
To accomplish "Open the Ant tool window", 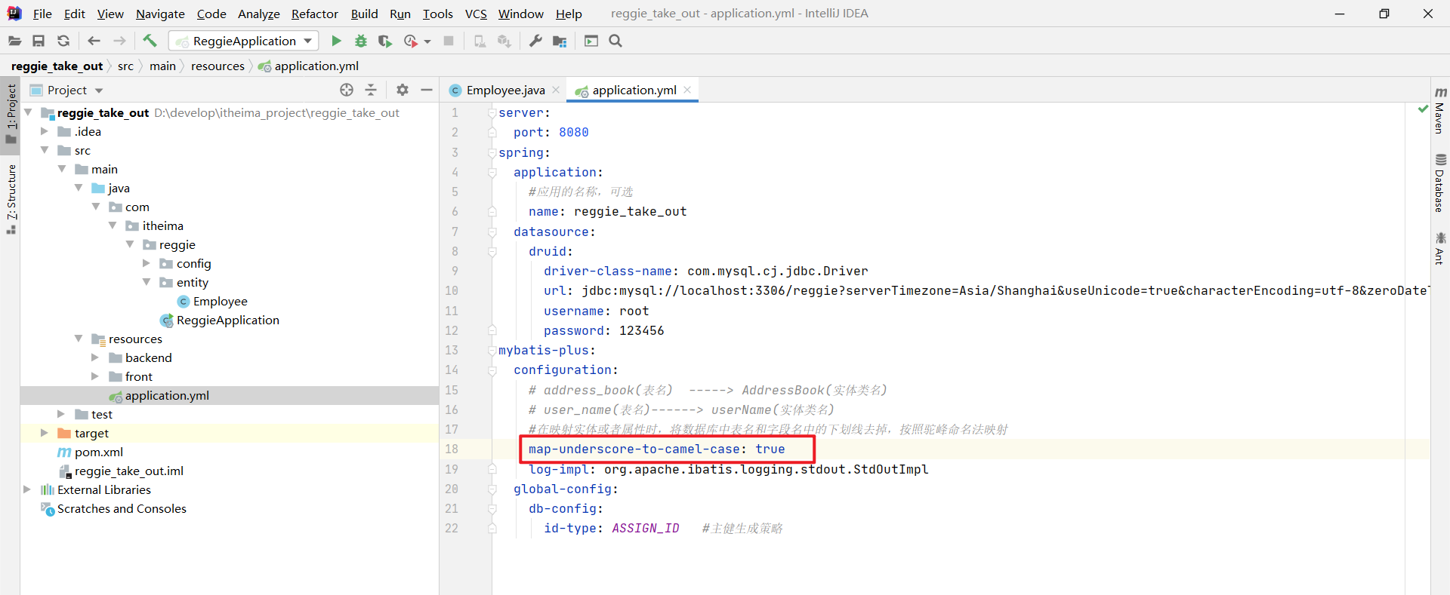I will pos(1439,249).
